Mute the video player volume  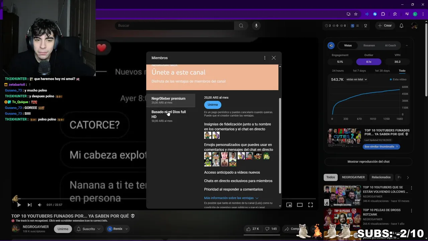(x=40, y=205)
